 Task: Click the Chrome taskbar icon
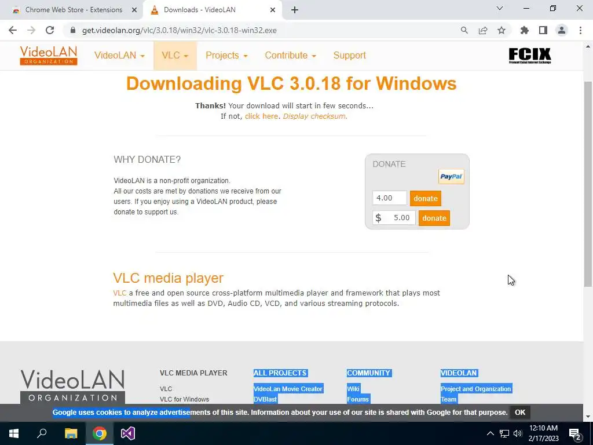(x=100, y=433)
